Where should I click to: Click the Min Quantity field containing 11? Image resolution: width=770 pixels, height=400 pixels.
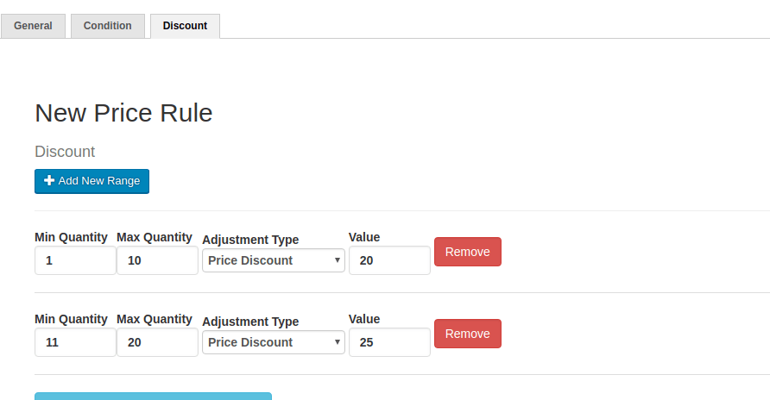(75, 342)
